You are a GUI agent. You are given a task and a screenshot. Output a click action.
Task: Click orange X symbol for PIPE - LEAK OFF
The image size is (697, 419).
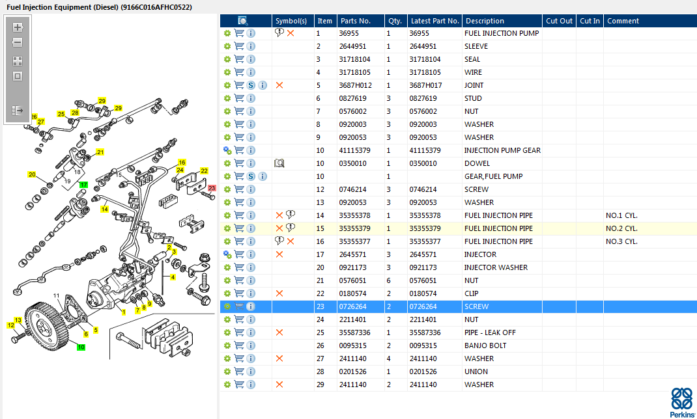pyautogui.click(x=279, y=332)
